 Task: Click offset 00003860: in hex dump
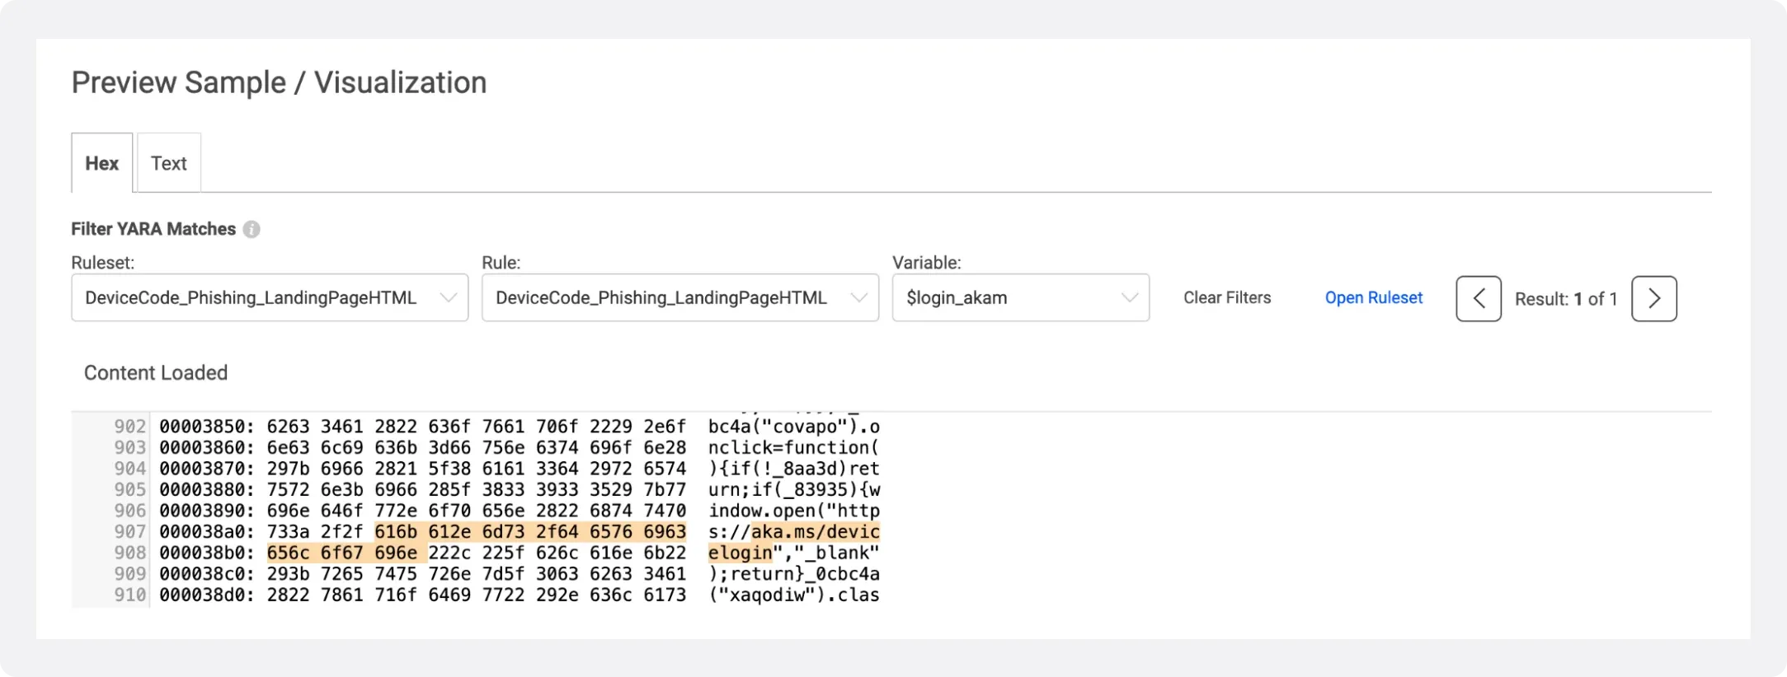207,448
